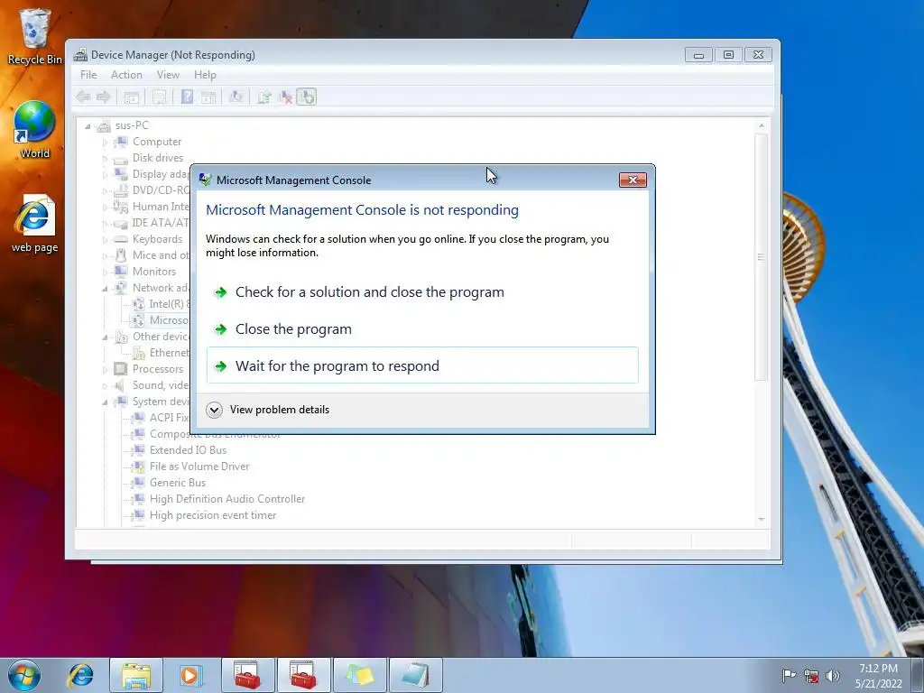Open Windows Explorer folder icon in taskbar
The height and width of the screenshot is (693, 924).
pyautogui.click(x=136, y=675)
